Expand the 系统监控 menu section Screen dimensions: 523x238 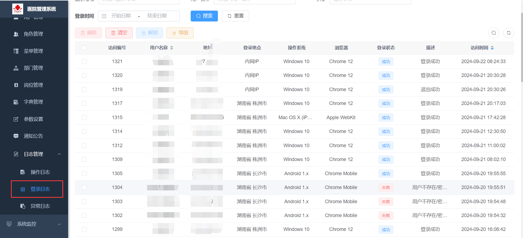click(59, 224)
